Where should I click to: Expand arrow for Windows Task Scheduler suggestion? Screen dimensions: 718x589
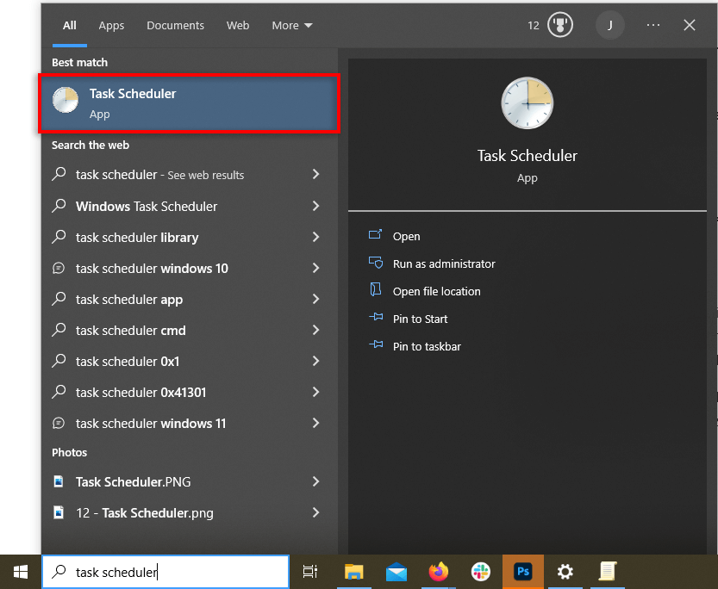coord(315,207)
